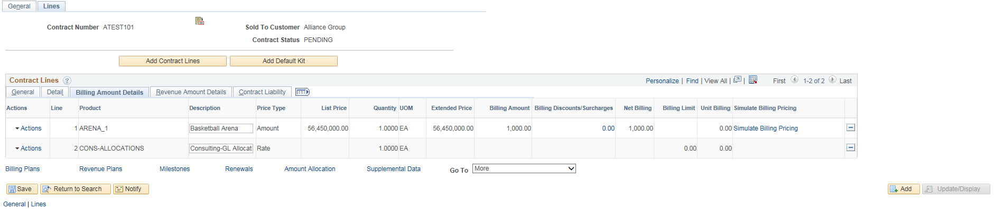The height and width of the screenshot is (209, 994).
Task: Switch to Revenue Amount Details tab
Action: [x=191, y=92]
